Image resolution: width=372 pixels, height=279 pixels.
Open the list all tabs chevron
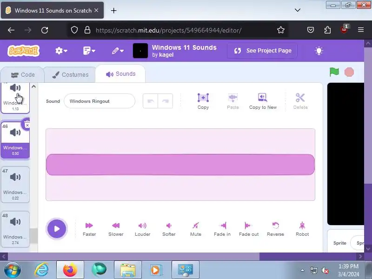[298, 10]
